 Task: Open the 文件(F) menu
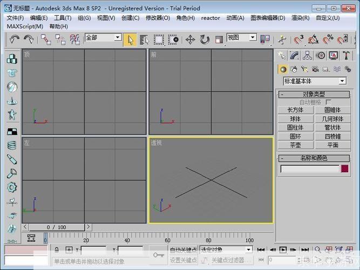(15, 18)
